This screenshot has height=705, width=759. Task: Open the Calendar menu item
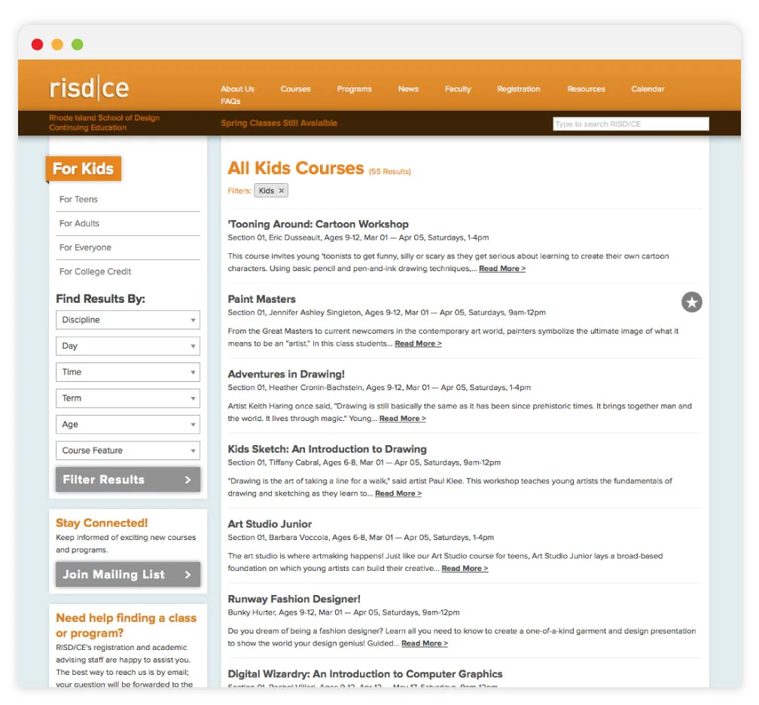pos(648,89)
